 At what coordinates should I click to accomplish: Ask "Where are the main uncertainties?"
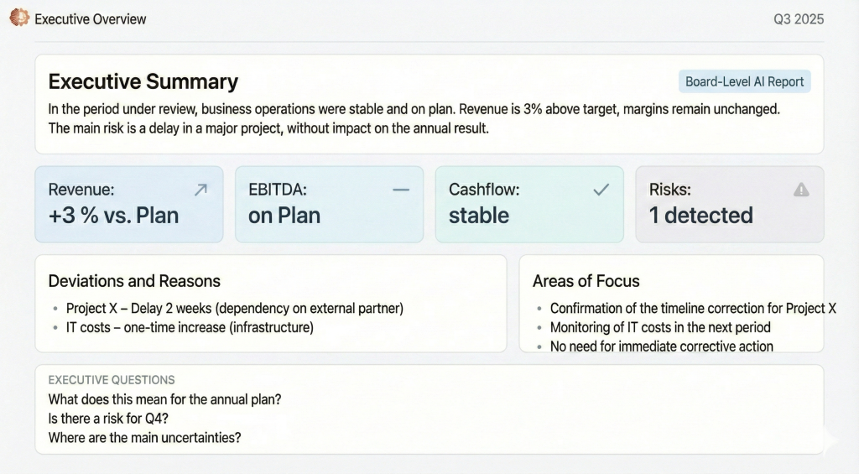click(145, 437)
